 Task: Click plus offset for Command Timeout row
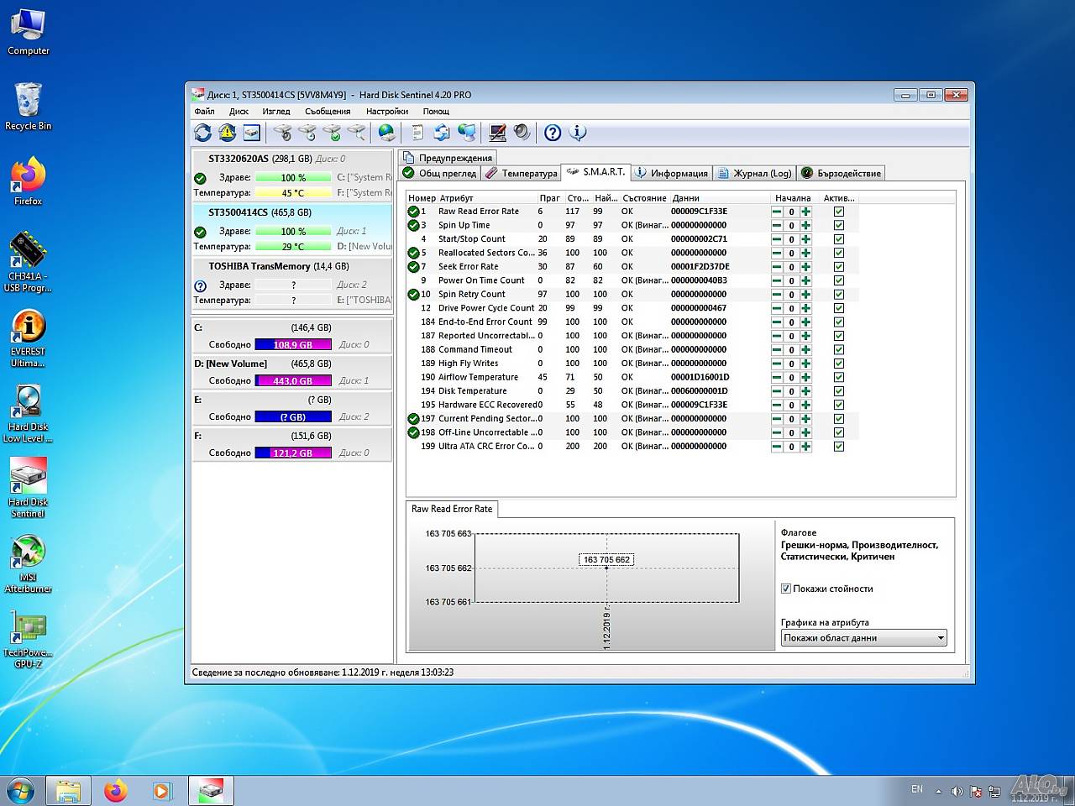(805, 349)
